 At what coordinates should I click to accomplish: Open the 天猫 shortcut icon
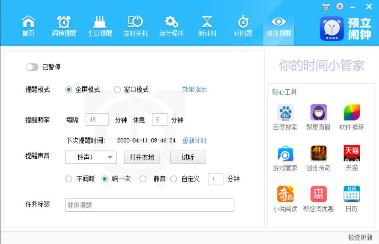click(x=352, y=153)
